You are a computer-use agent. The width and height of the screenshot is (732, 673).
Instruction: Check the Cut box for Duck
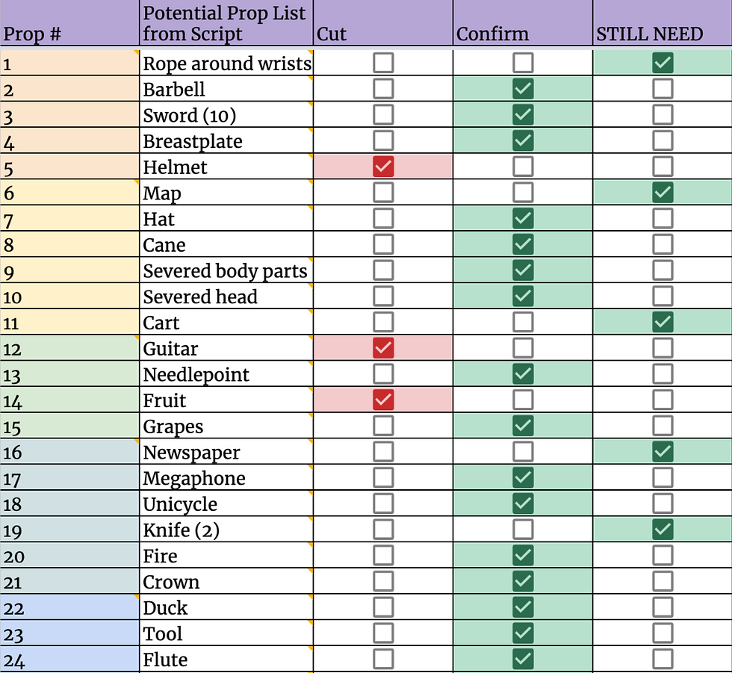[x=383, y=607]
